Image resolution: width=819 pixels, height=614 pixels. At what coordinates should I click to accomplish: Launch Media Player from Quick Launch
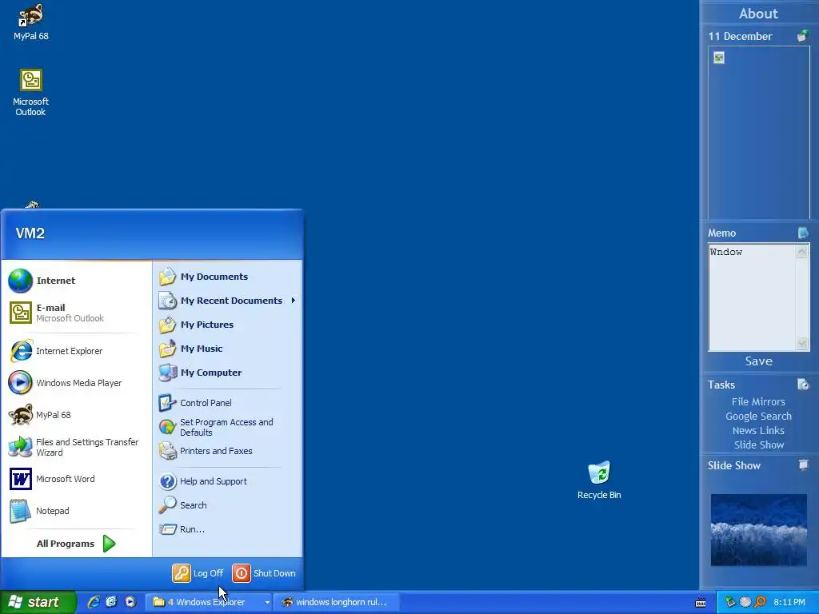pyautogui.click(x=130, y=602)
